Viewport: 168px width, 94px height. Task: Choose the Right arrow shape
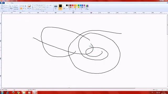click(40, 7)
